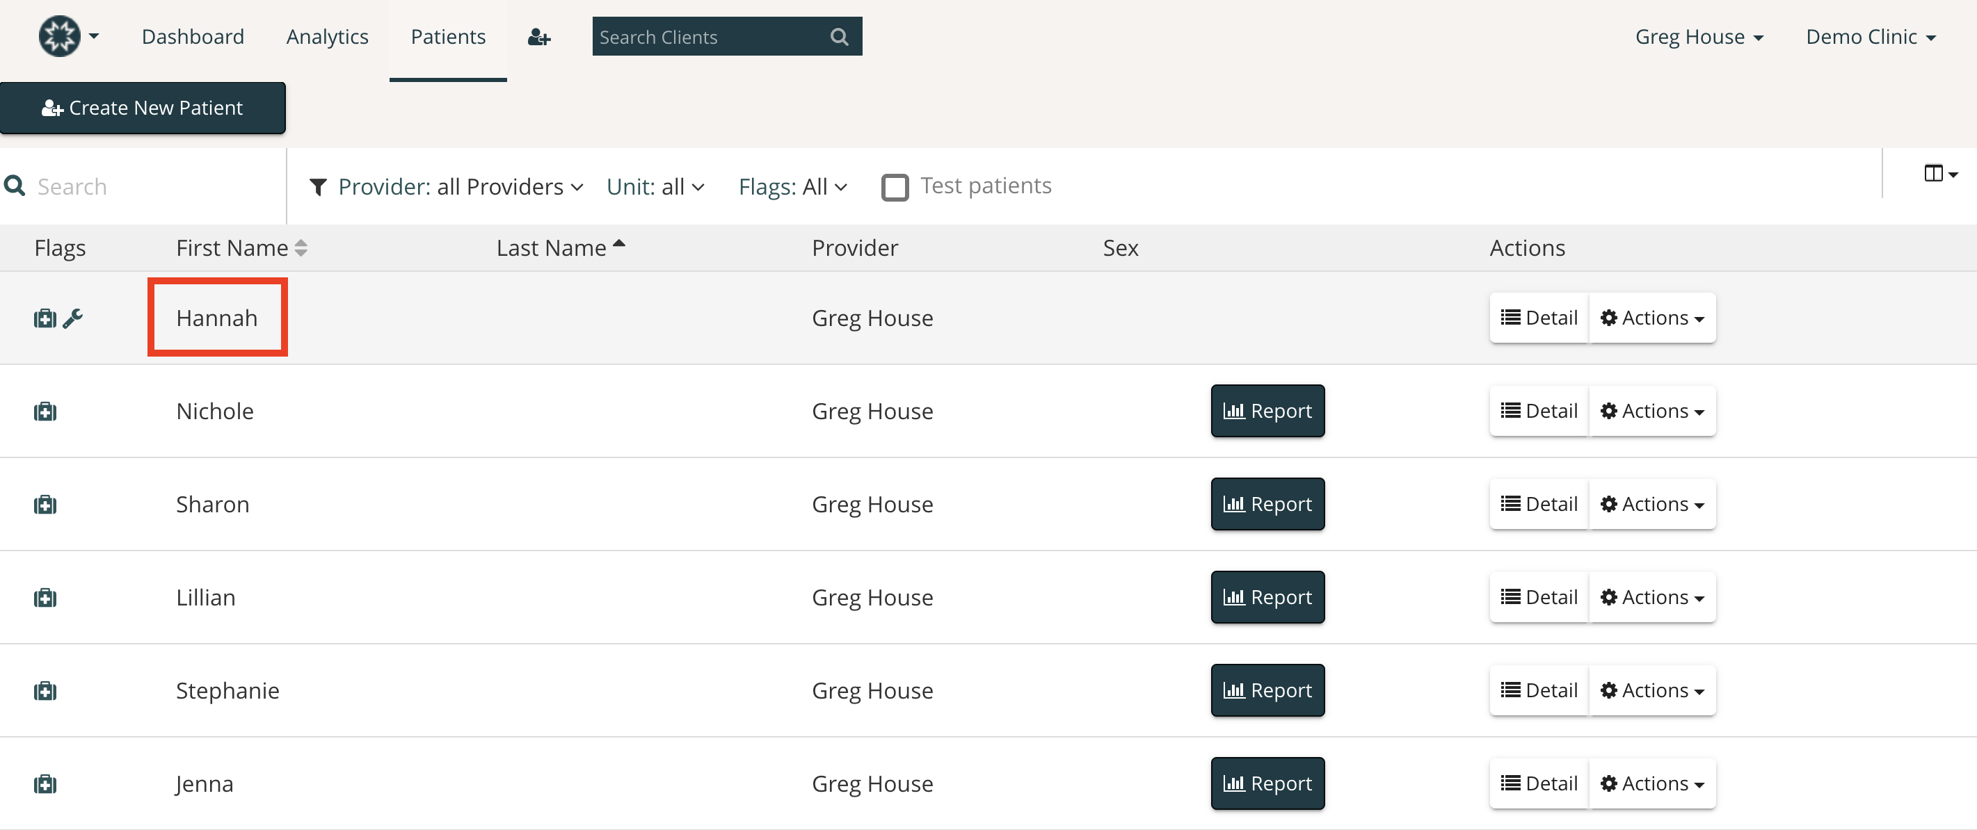The height and width of the screenshot is (830, 1977).
Task: Click Stephanie's medkit flag icon
Action: (45, 691)
